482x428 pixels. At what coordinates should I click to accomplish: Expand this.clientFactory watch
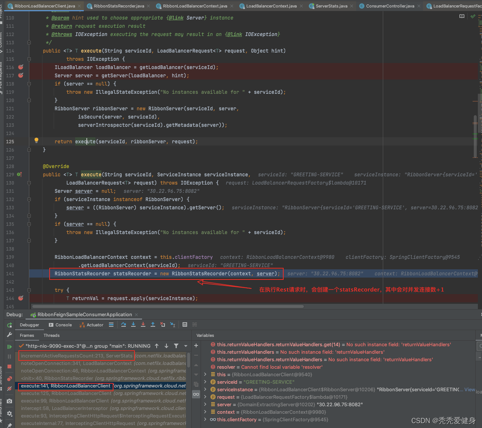(x=205, y=419)
